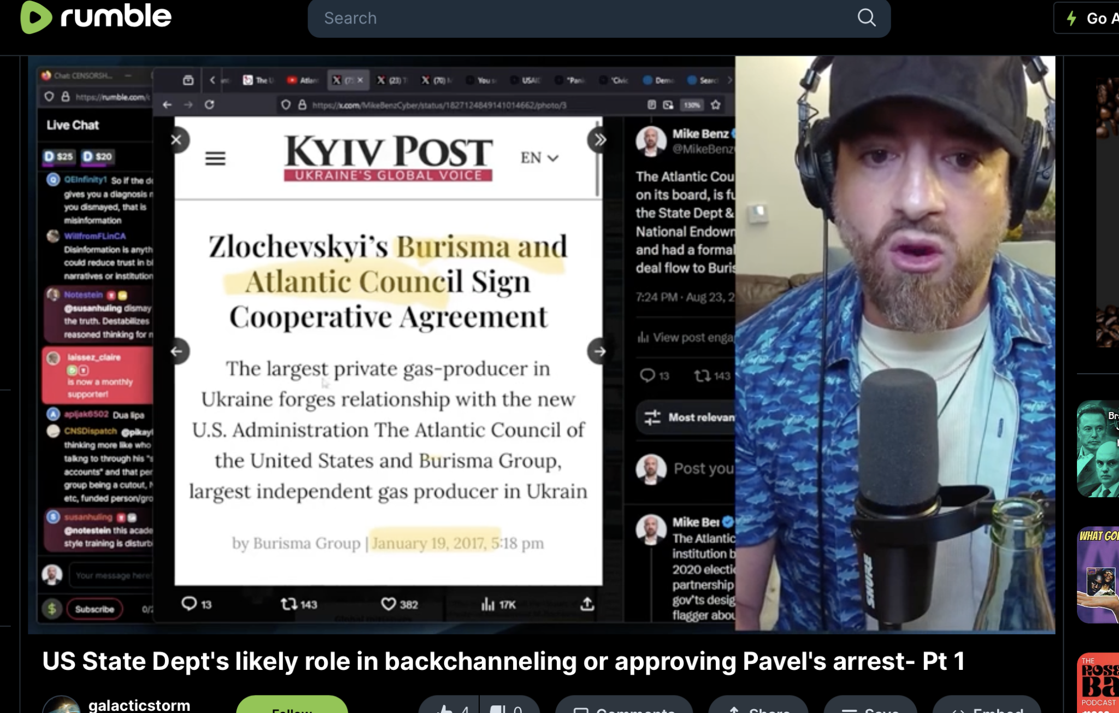In the video, click the laissez_claire supporter message
The image size is (1119, 713).
(x=97, y=376)
